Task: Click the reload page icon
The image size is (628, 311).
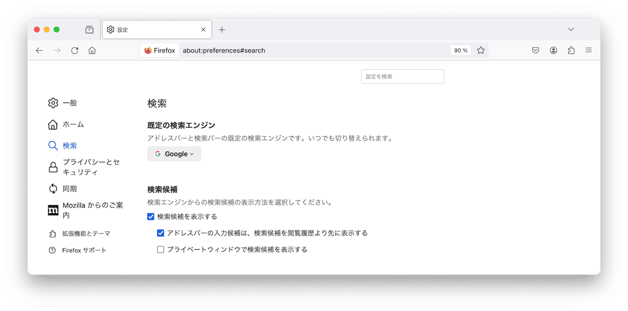Action: point(74,51)
